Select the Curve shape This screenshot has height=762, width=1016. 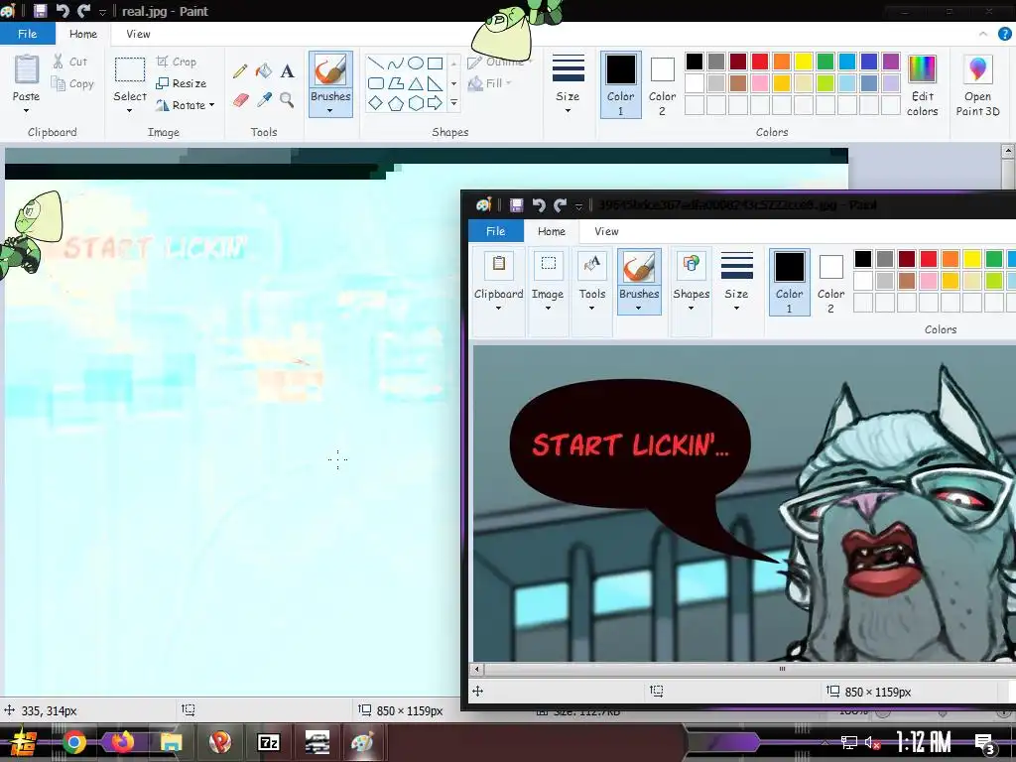[x=395, y=63]
